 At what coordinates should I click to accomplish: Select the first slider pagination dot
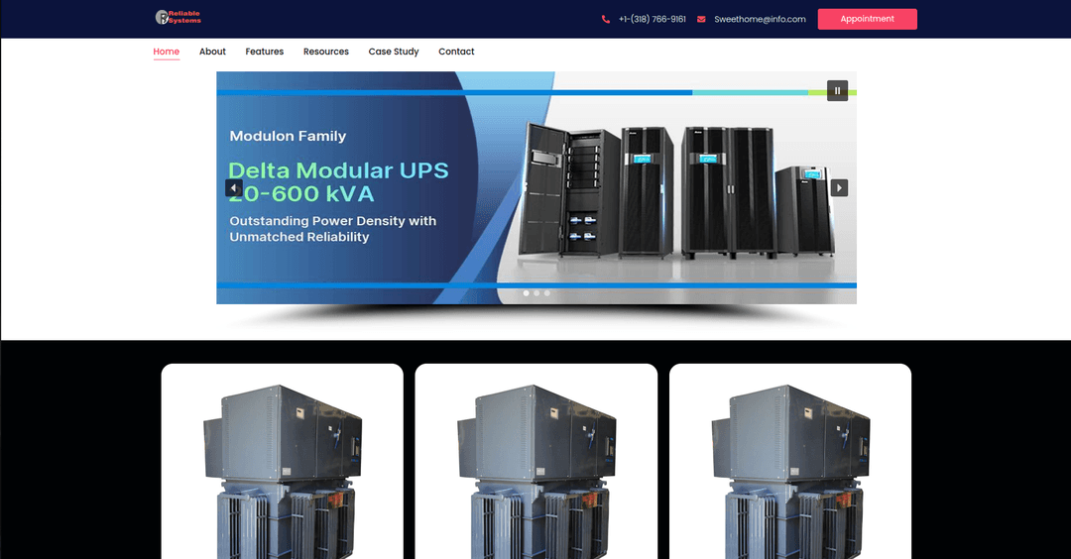tap(526, 292)
